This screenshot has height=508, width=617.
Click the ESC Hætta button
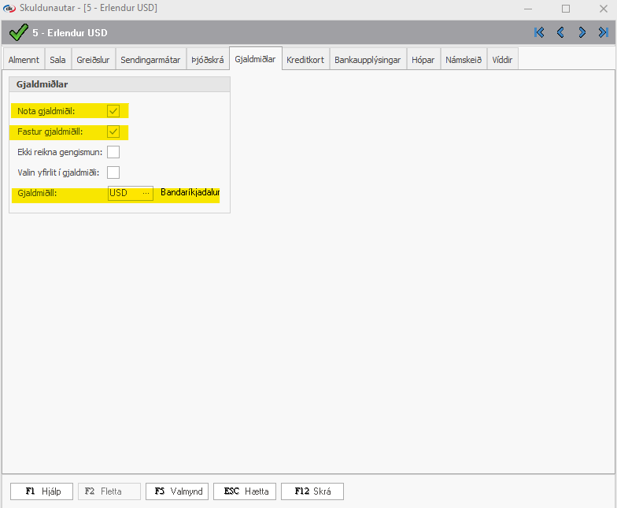point(245,491)
